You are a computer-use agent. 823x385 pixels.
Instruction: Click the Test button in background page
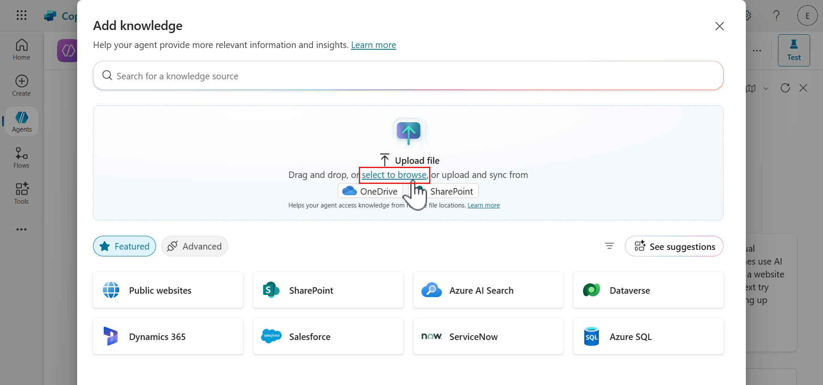point(794,50)
